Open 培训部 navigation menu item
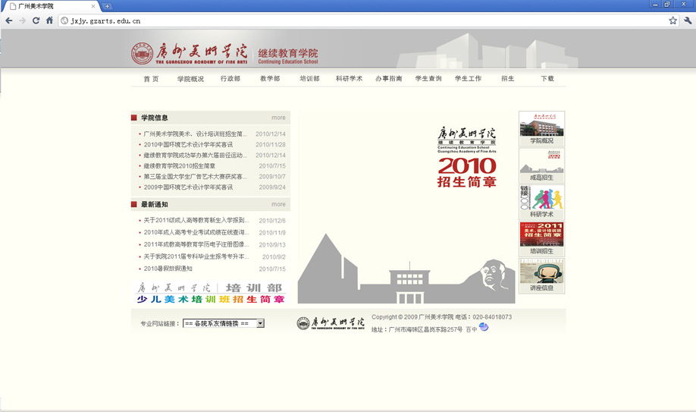Screen dimensions: 696x412 pyautogui.click(x=309, y=79)
